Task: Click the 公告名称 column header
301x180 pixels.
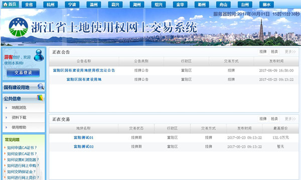Action: 84,61
